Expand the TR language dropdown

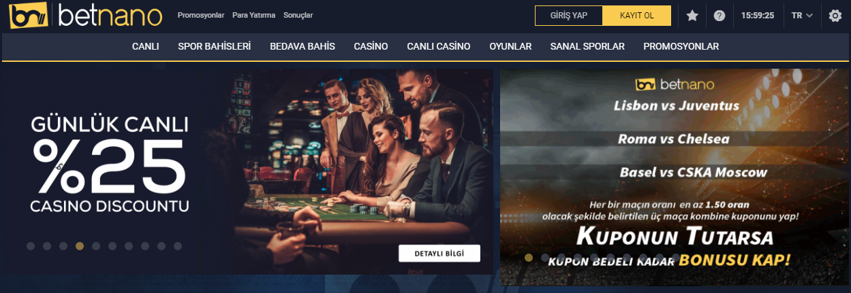coord(802,16)
